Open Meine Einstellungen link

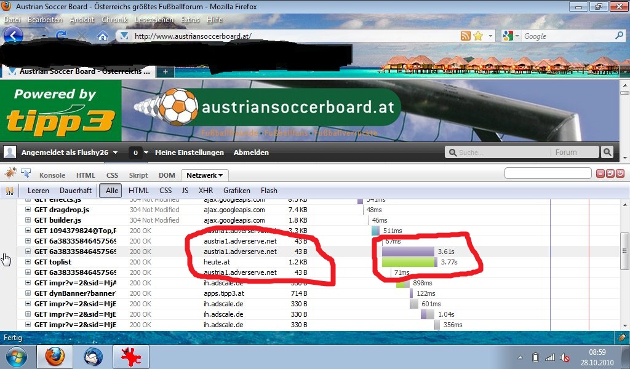[189, 153]
